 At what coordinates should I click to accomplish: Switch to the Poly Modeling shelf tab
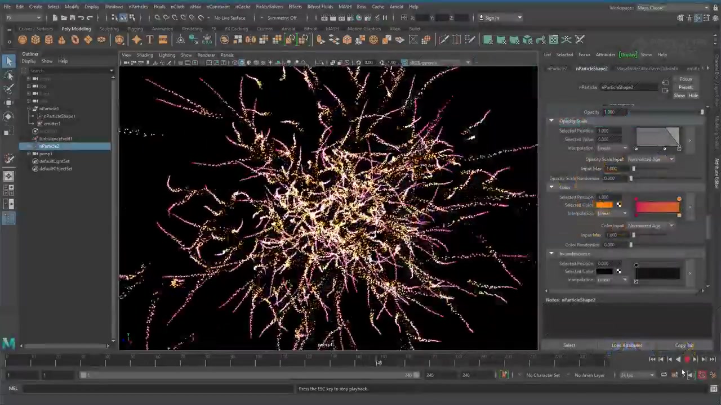pos(76,29)
